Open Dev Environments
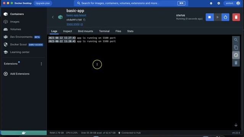This screenshot has width=244, height=137. pos(21,37)
